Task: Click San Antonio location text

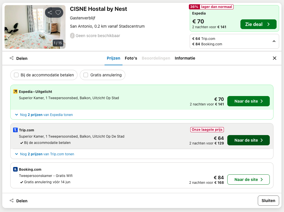Action: (x=107, y=26)
